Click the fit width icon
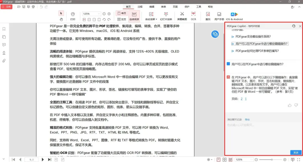This screenshot has height=162, width=303. click(x=94, y=20)
